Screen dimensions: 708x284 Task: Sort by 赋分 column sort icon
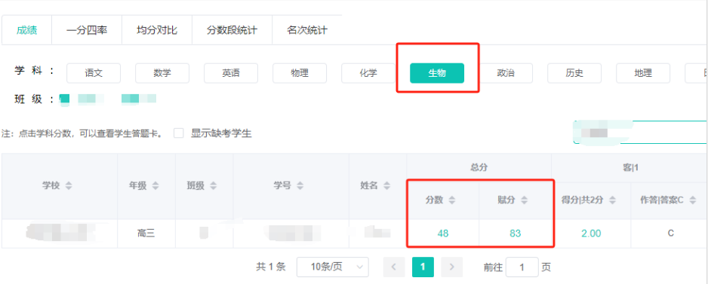[x=524, y=200]
